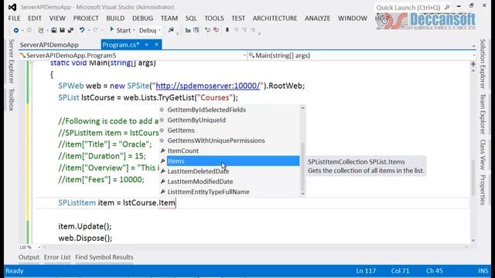Viewport: 495px width, 278px height.
Task: Open the Server Explorer side panel
Action: (12, 61)
